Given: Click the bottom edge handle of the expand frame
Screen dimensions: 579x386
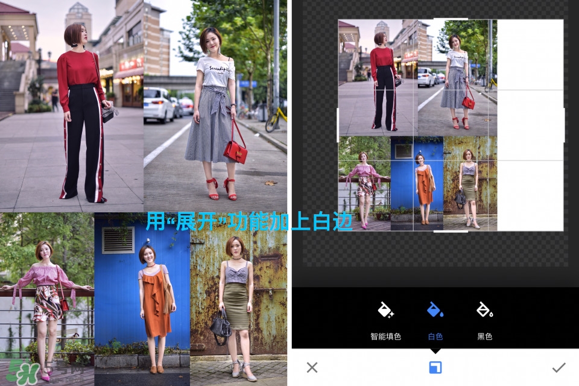Looking at the screenshot, I should (x=451, y=231).
